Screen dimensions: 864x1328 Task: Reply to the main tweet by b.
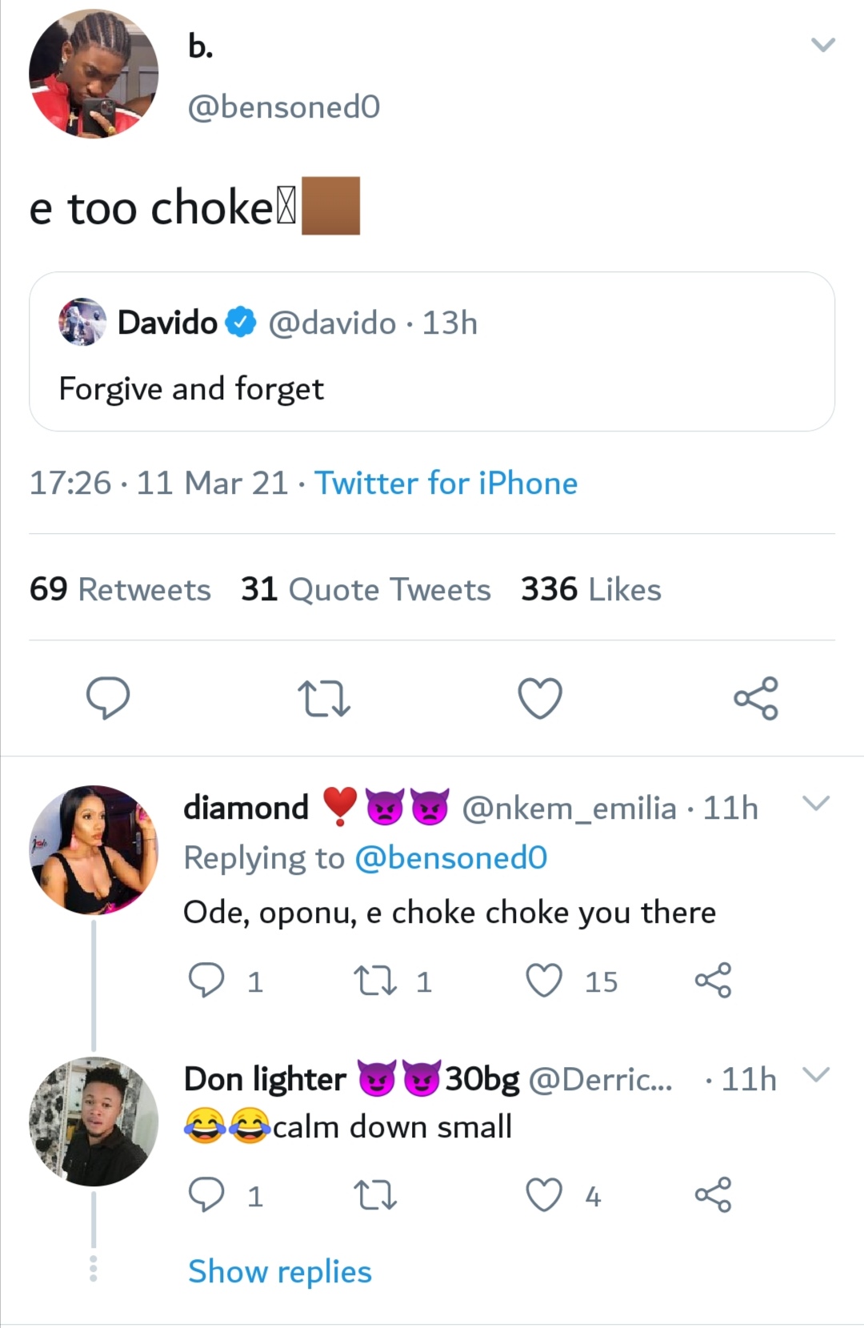(x=108, y=697)
